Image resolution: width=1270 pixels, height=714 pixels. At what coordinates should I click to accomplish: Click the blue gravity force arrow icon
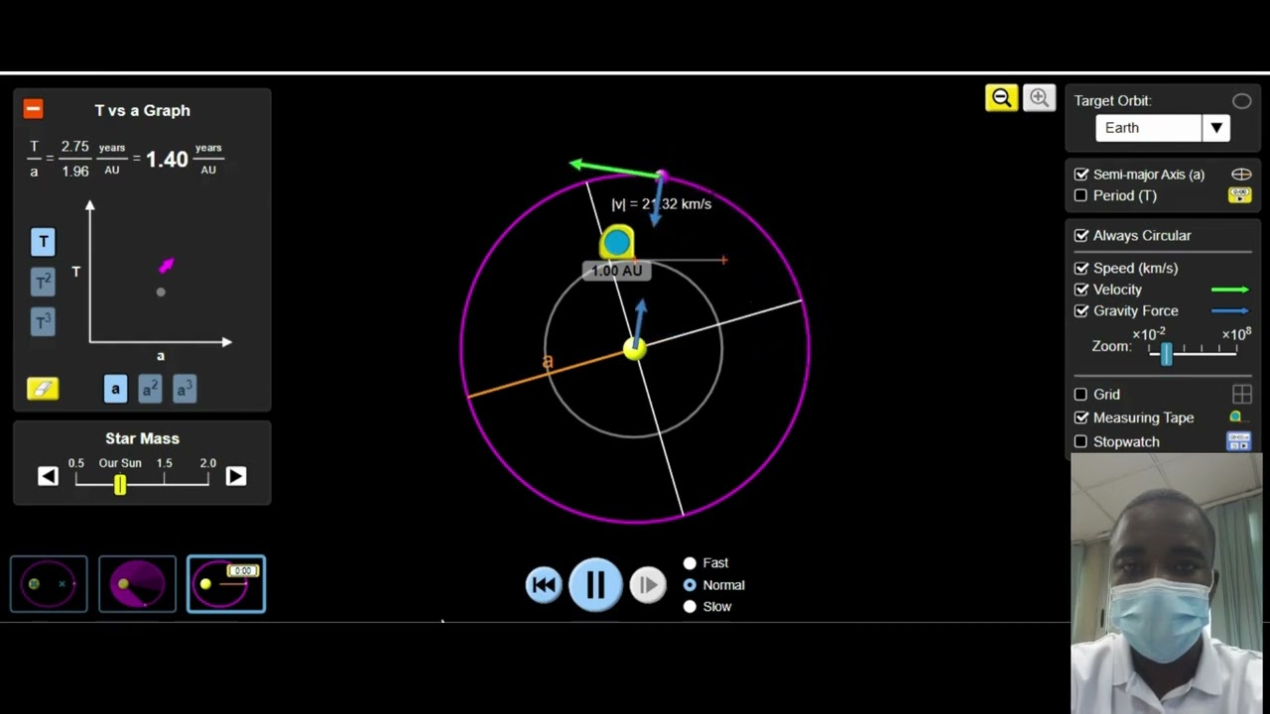[1230, 311]
